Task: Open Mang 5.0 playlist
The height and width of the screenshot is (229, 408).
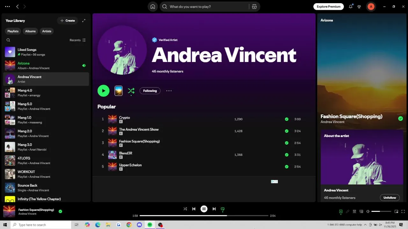Action: pyautogui.click(x=46, y=106)
